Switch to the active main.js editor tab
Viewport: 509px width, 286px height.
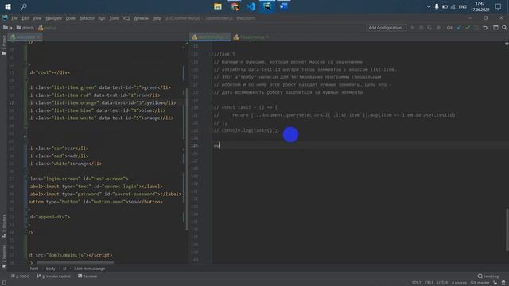[210, 37]
